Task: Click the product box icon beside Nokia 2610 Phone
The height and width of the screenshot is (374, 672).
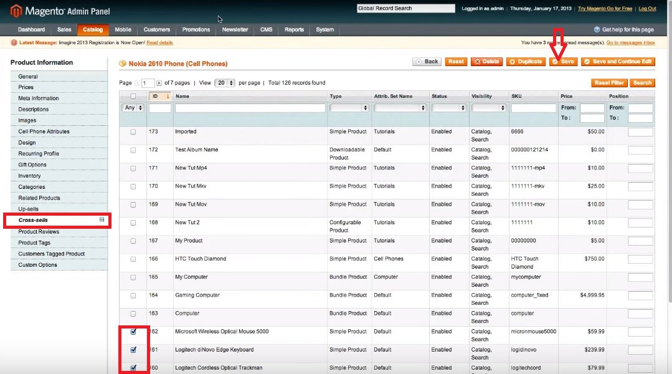Action: 123,64
